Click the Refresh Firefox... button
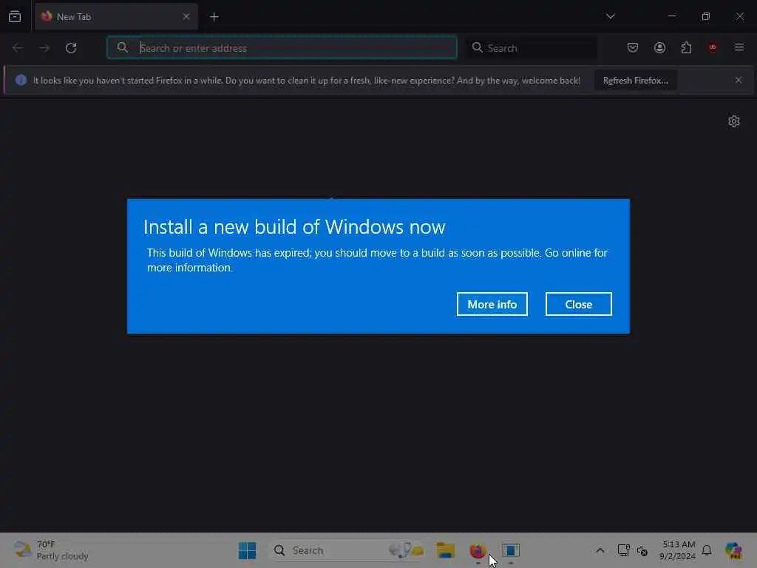 [635, 81]
